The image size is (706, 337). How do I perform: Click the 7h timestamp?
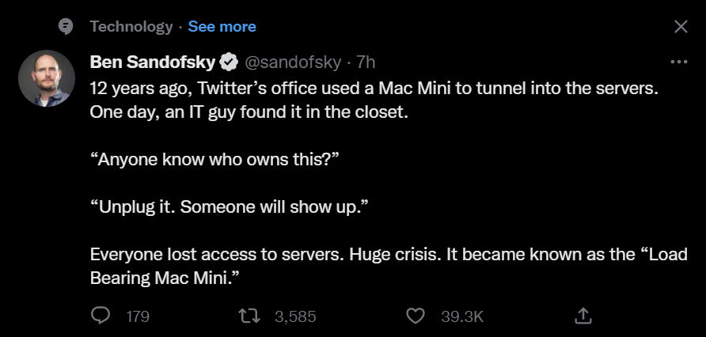pyautogui.click(x=366, y=62)
